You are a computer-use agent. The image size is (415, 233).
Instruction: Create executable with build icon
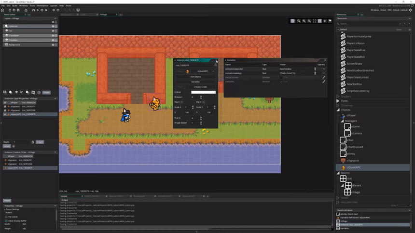[26, 10]
